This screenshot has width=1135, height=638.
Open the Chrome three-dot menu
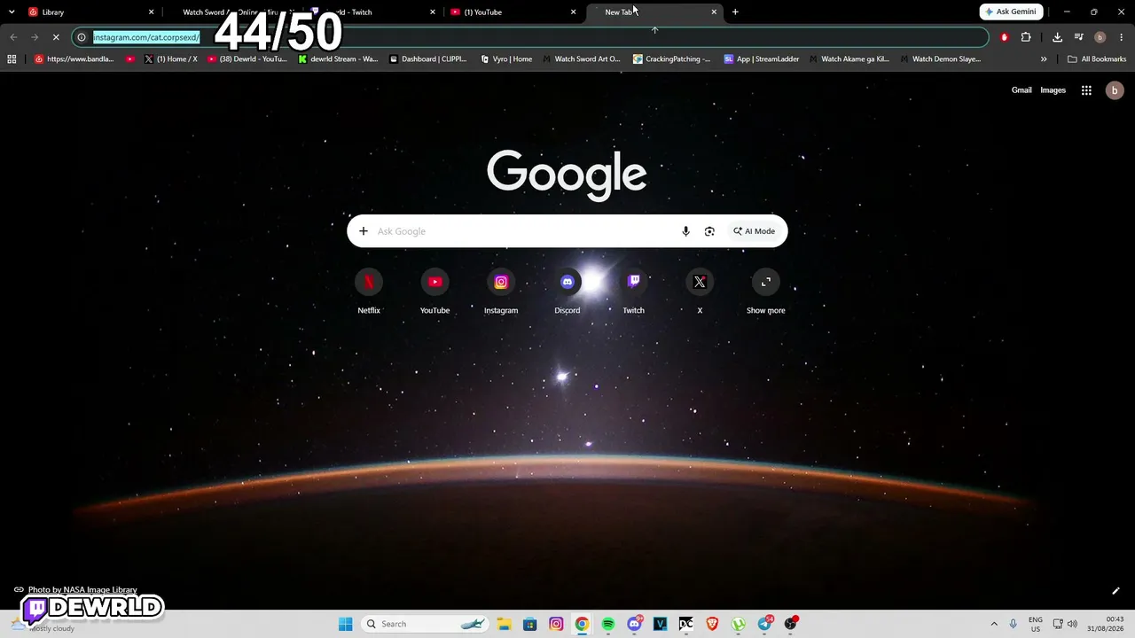point(1121,37)
